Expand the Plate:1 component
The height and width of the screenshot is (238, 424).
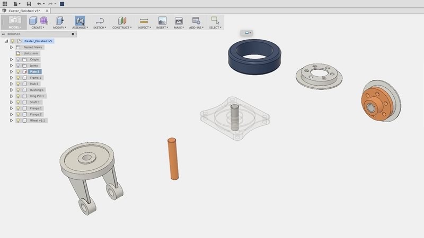[x=11, y=72]
